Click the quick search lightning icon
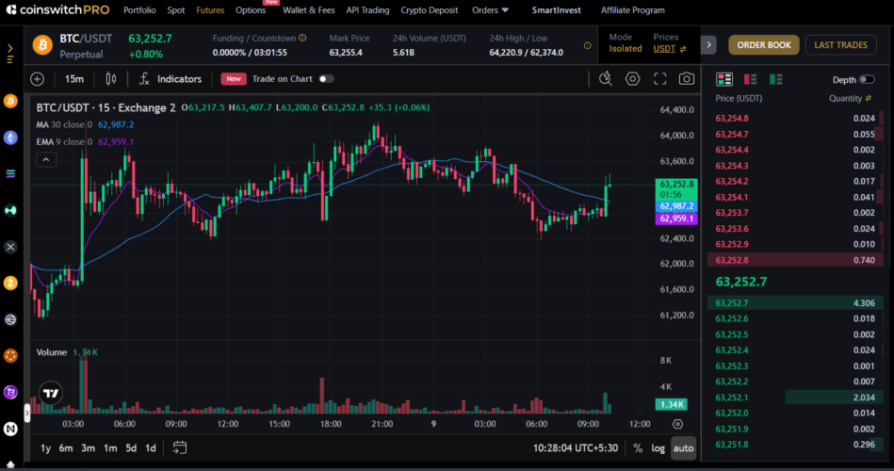894x471 pixels. [606, 79]
